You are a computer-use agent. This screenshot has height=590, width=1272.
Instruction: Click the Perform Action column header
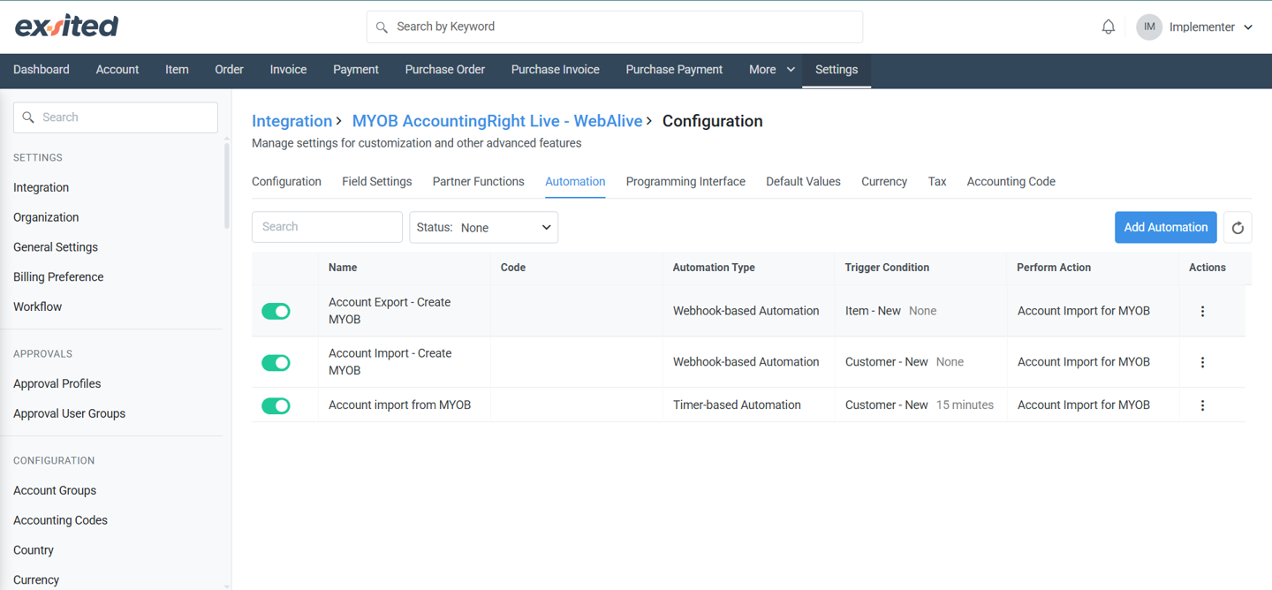(1054, 268)
